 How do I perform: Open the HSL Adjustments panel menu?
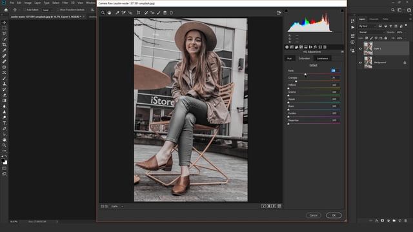tap(342, 52)
